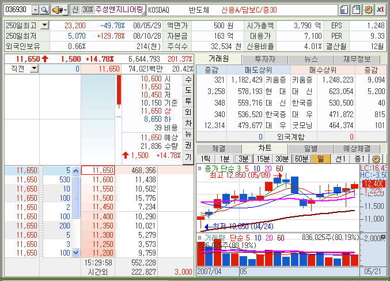Select the 일 daily chart period

point(320,159)
